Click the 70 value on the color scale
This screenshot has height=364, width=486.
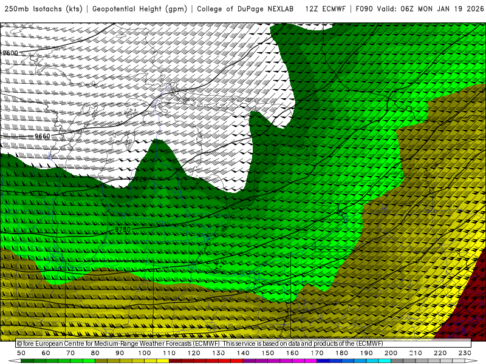click(x=70, y=353)
